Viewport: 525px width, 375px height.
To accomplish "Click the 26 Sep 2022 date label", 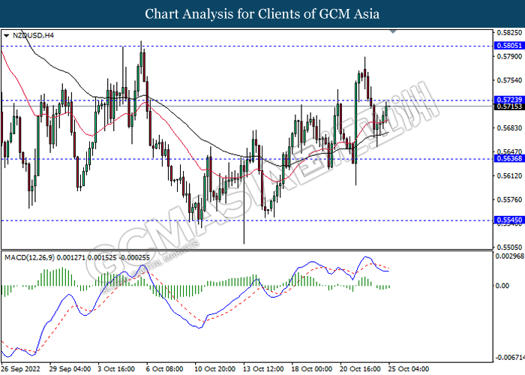I will pos(21,369).
